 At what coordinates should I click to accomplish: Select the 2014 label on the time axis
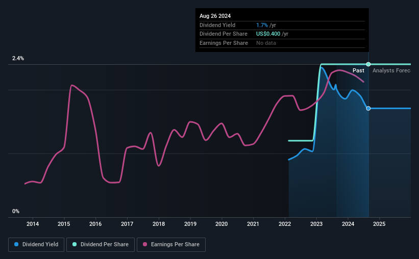(33, 224)
